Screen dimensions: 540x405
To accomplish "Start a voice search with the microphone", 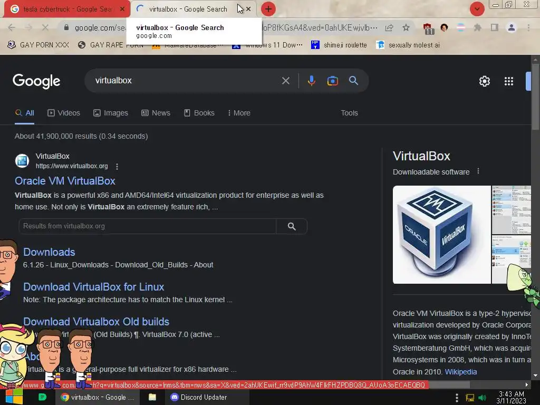I will click(311, 81).
